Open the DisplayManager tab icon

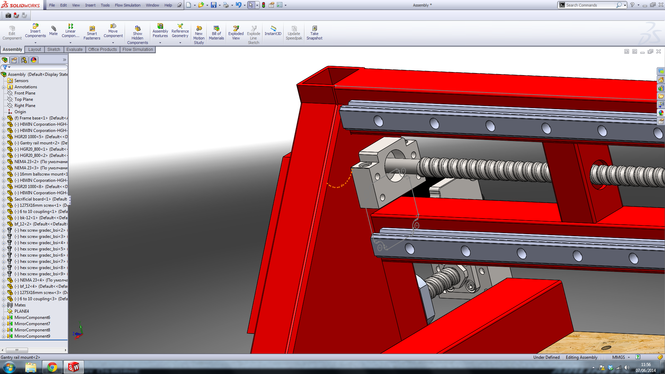coord(34,60)
